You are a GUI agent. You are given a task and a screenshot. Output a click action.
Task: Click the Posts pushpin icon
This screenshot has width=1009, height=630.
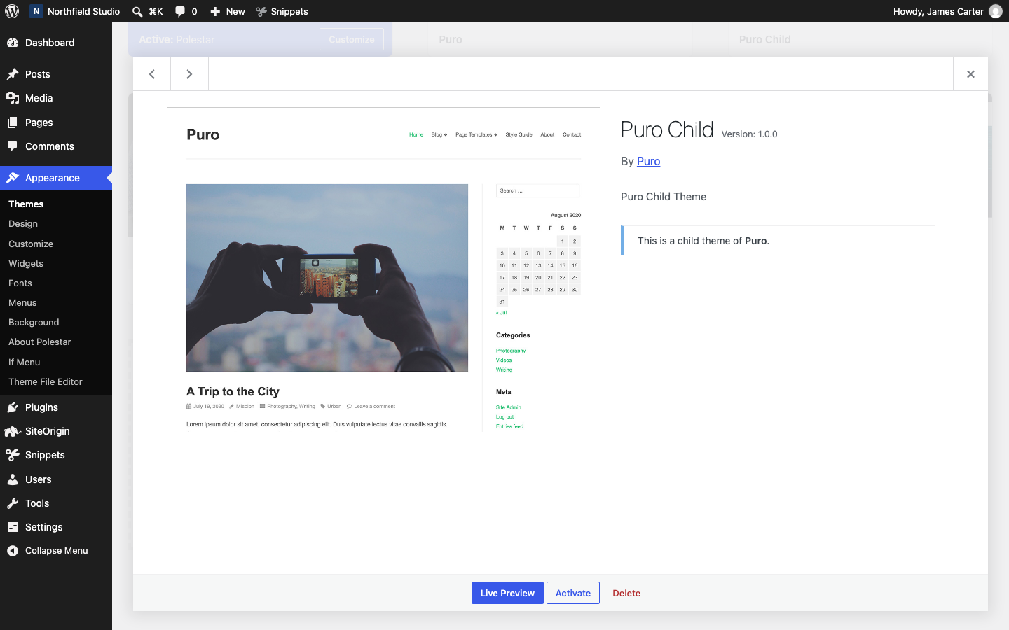pos(13,74)
